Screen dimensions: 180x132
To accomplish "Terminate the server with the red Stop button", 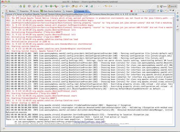I will [132, 11].
